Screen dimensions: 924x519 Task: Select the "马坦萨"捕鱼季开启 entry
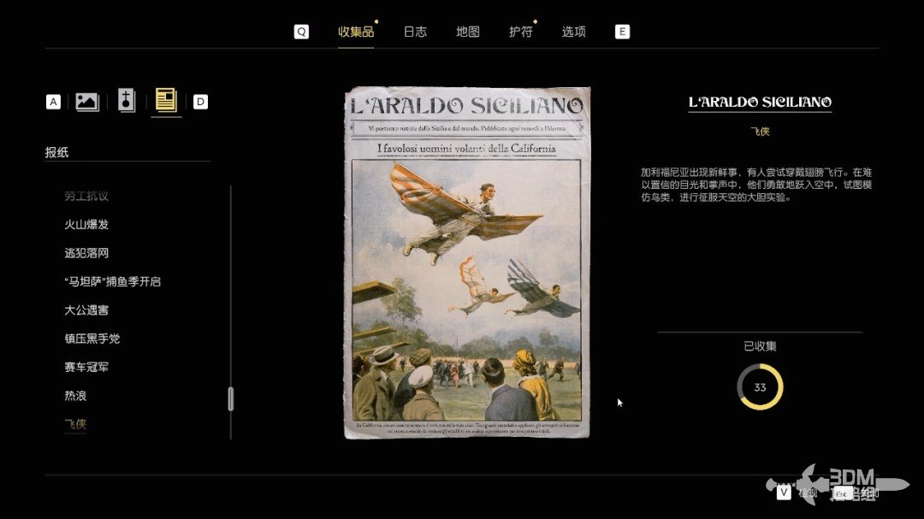[112, 281]
